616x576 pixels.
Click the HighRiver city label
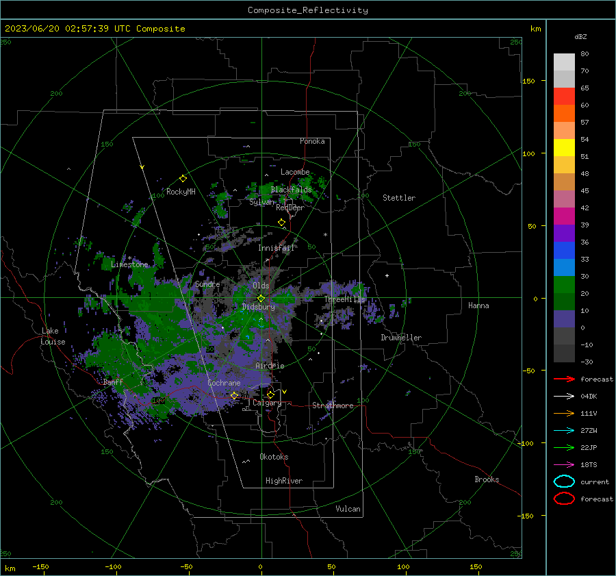[x=284, y=481]
